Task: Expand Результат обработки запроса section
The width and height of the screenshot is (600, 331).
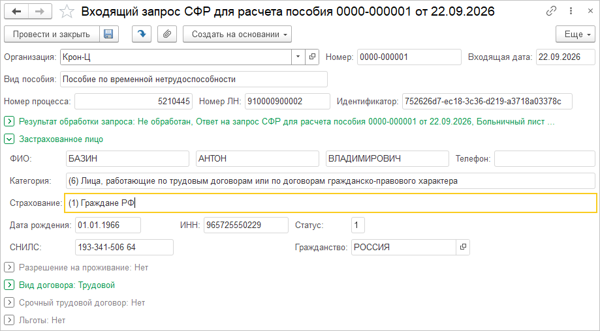Action: point(9,122)
